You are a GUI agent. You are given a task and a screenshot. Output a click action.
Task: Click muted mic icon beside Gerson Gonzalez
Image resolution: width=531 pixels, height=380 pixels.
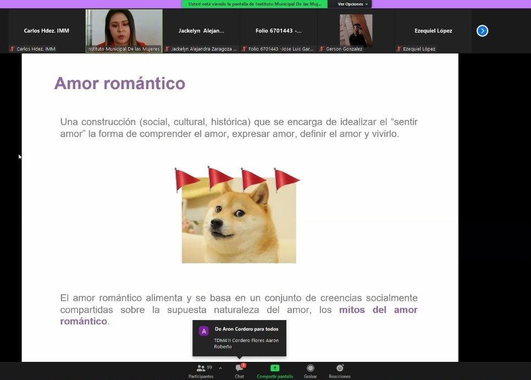[322, 49]
